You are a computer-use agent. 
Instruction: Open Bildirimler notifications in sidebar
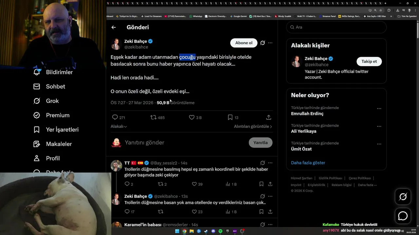tap(53, 72)
